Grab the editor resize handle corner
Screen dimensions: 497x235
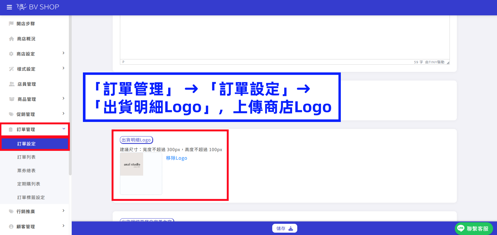[x=448, y=63]
